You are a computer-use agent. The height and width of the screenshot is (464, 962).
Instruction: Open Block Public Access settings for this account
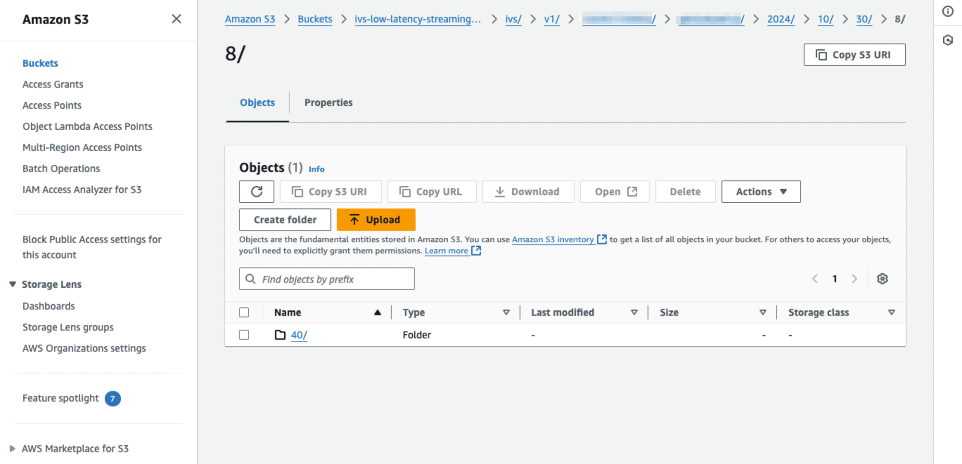coord(92,247)
